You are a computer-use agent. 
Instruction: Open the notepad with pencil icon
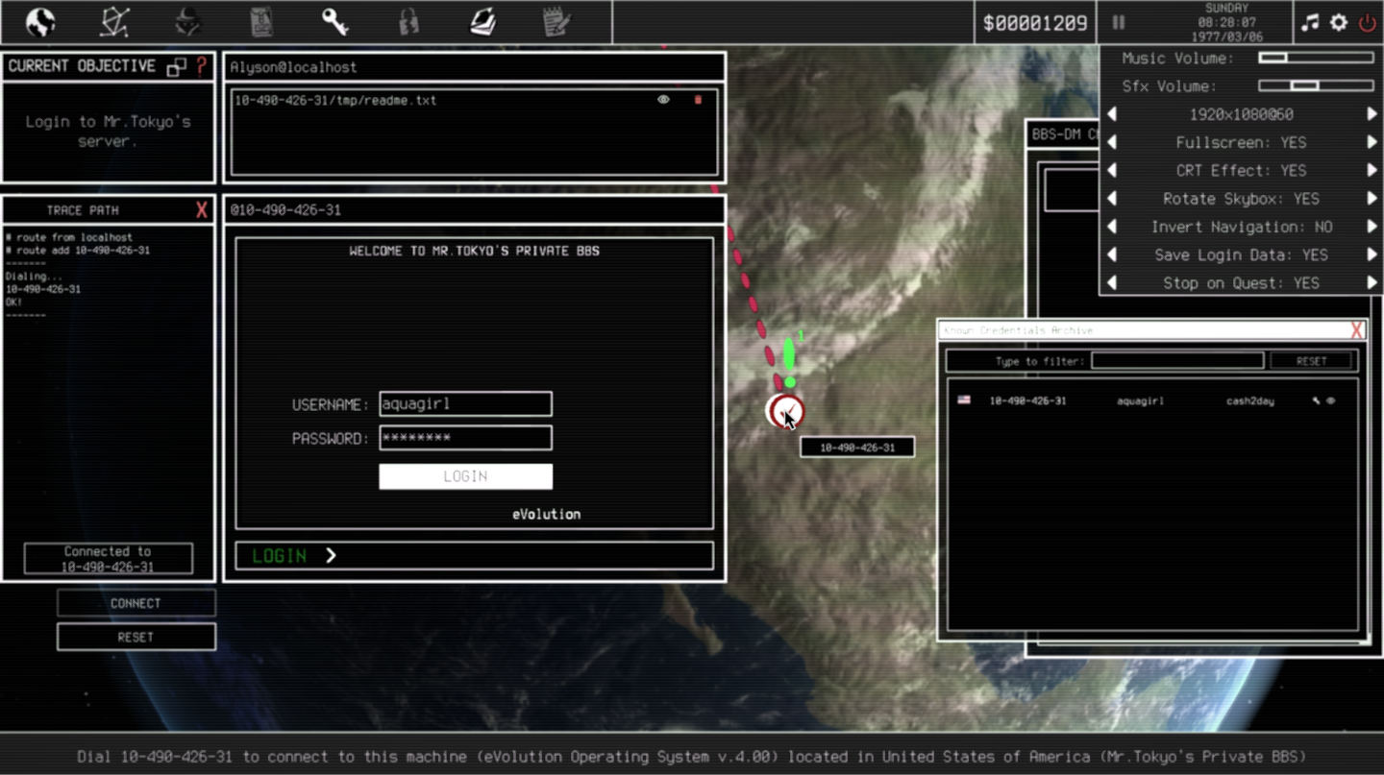[x=556, y=21]
